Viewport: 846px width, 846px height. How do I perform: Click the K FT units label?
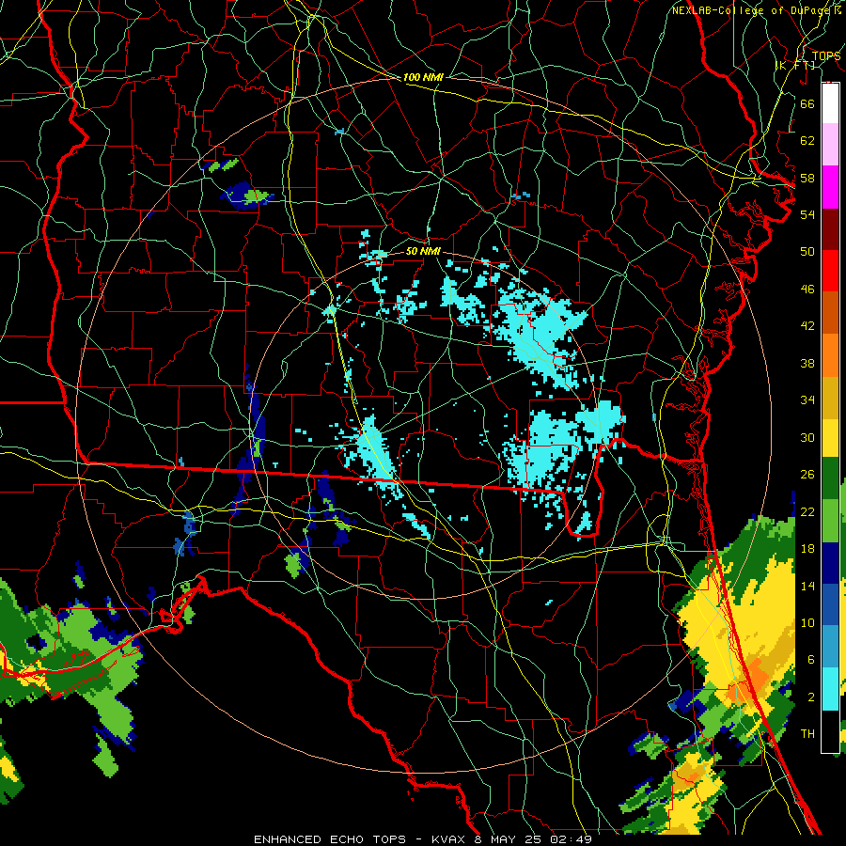(796, 66)
